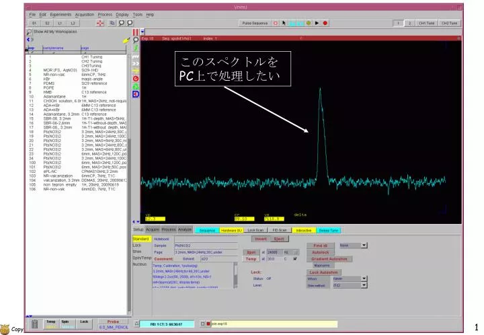This screenshot has width=484, height=335.
Task: Click the Lock Autoshim button
Action: [323, 272]
